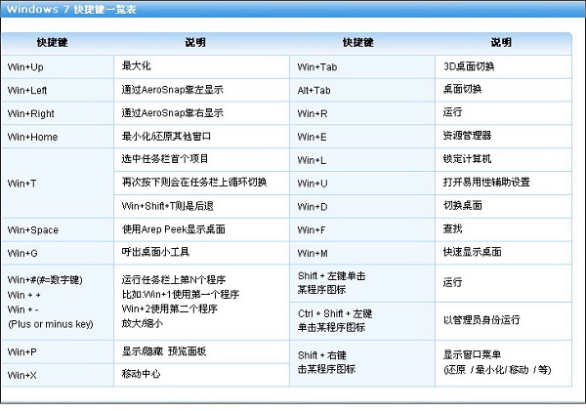Select the 打开易用性辅助设置 description cell
This screenshot has height=411, width=586.
pos(486,182)
